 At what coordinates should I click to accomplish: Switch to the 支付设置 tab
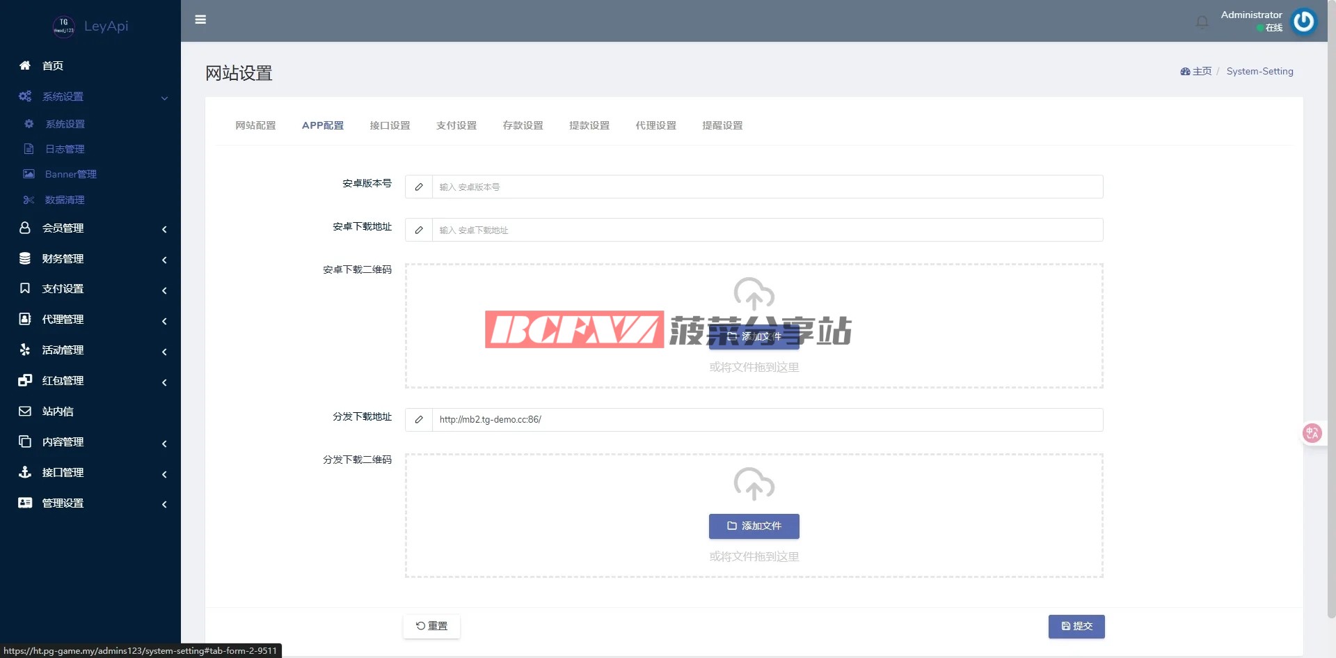point(456,125)
